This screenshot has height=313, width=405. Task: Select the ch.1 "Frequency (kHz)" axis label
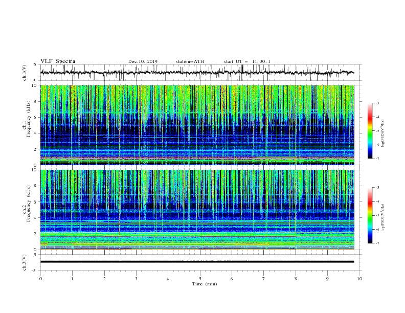(29, 119)
